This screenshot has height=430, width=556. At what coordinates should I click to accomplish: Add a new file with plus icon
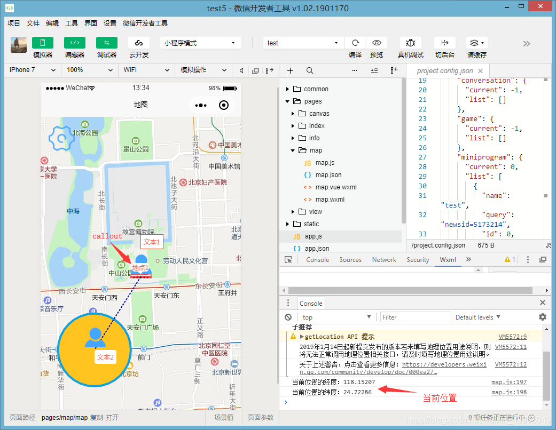click(x=290, y=70)
